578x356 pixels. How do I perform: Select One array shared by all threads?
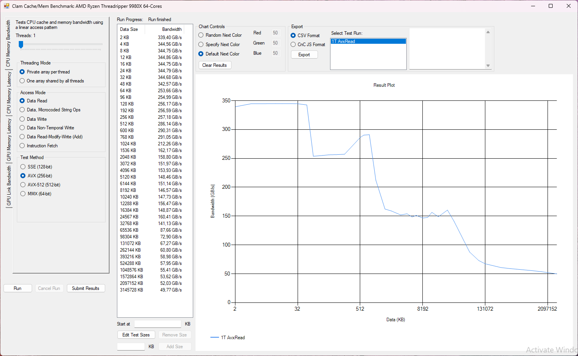[x=52, y=81]
